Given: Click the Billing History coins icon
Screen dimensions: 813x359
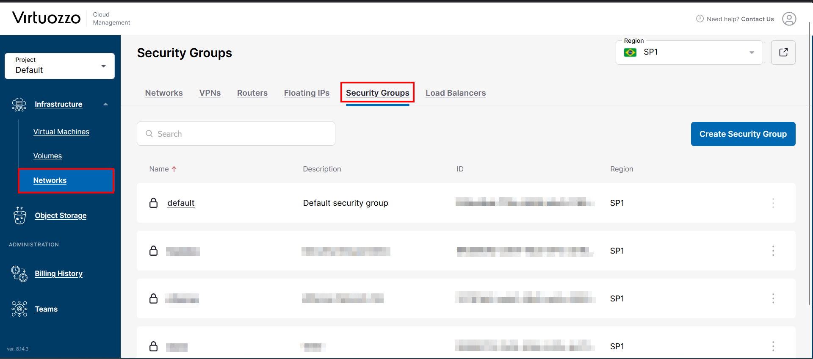Looking at the screenshot, I should click(19, 273).
